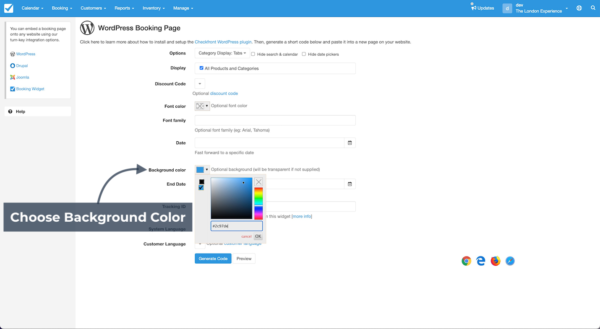Select the black preset swatch

201,182
